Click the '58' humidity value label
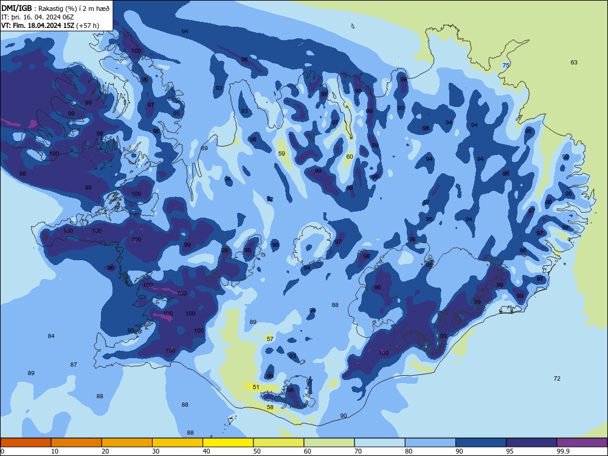Image resolution: width=608 pixels, height=456 pixels. tap(270, 407)
